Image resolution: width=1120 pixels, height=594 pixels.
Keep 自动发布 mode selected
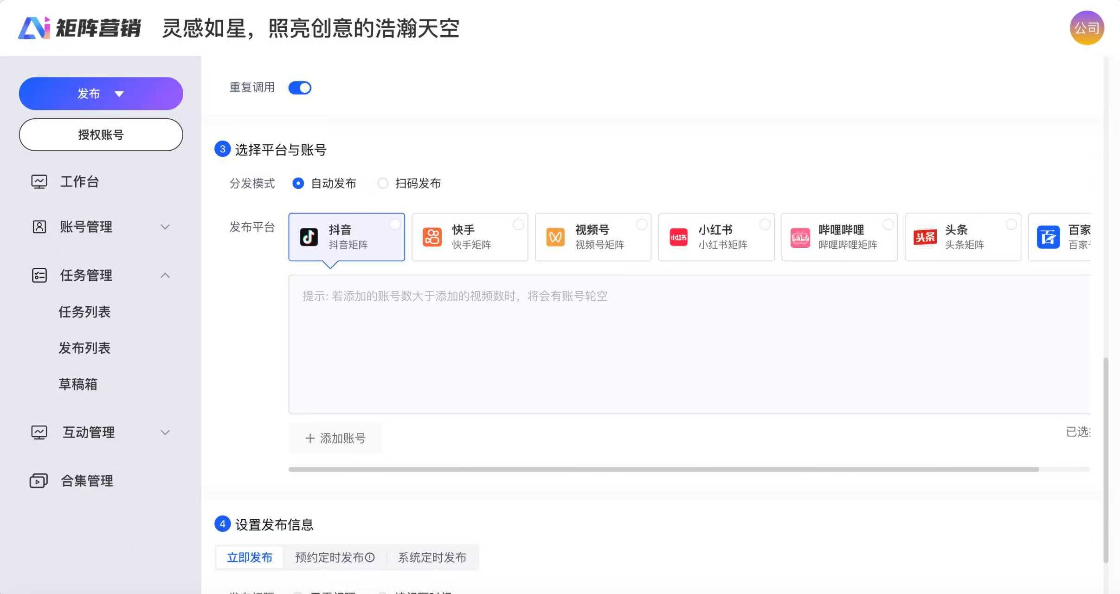coord(297,183)
